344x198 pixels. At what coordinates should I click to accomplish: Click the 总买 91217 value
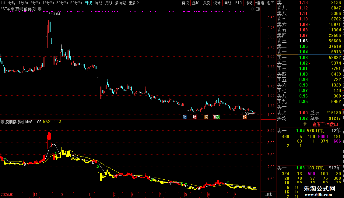tap(335, 118)
